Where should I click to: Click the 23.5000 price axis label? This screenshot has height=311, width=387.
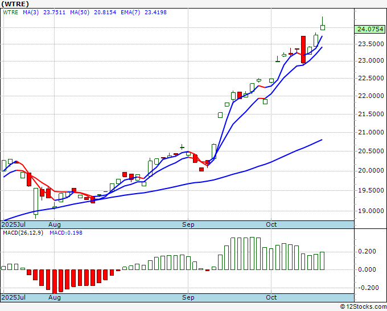[x=371, y=44]
